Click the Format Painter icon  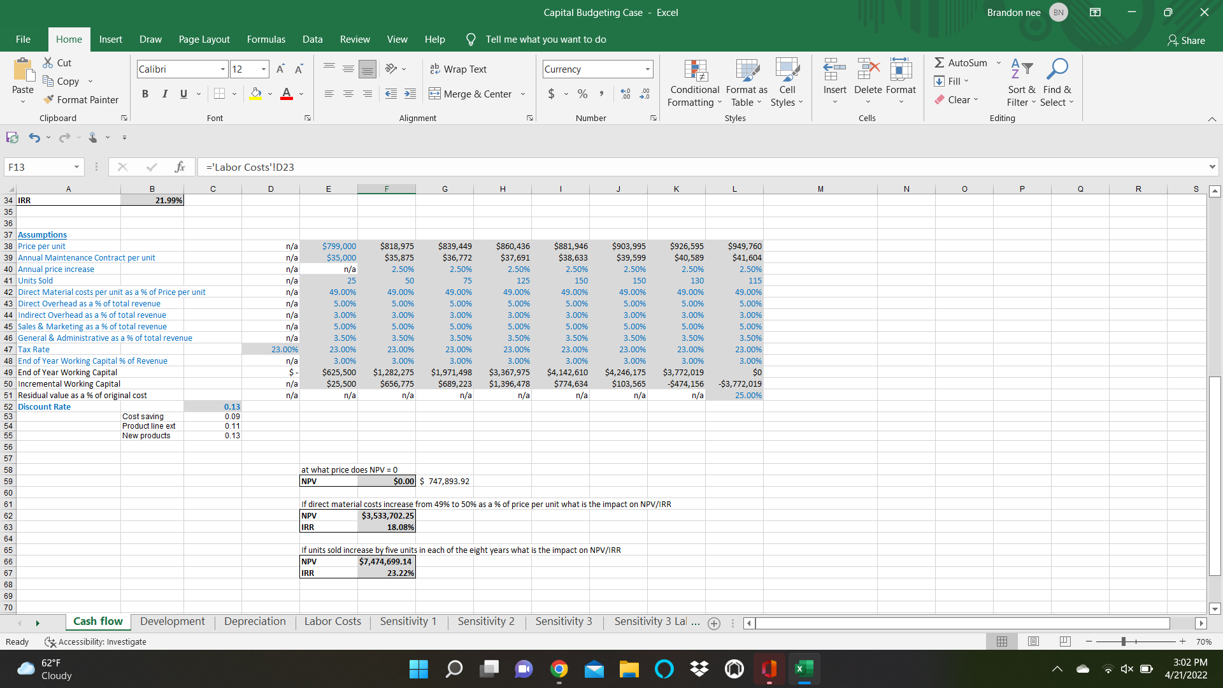coord(81,99)
